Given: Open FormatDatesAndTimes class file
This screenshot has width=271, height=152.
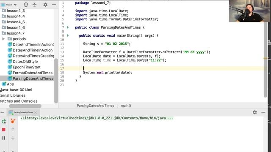Looking at the screenshot, I should 33,73.
